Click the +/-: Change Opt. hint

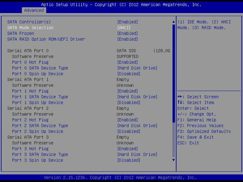click(x=197, y=114)
